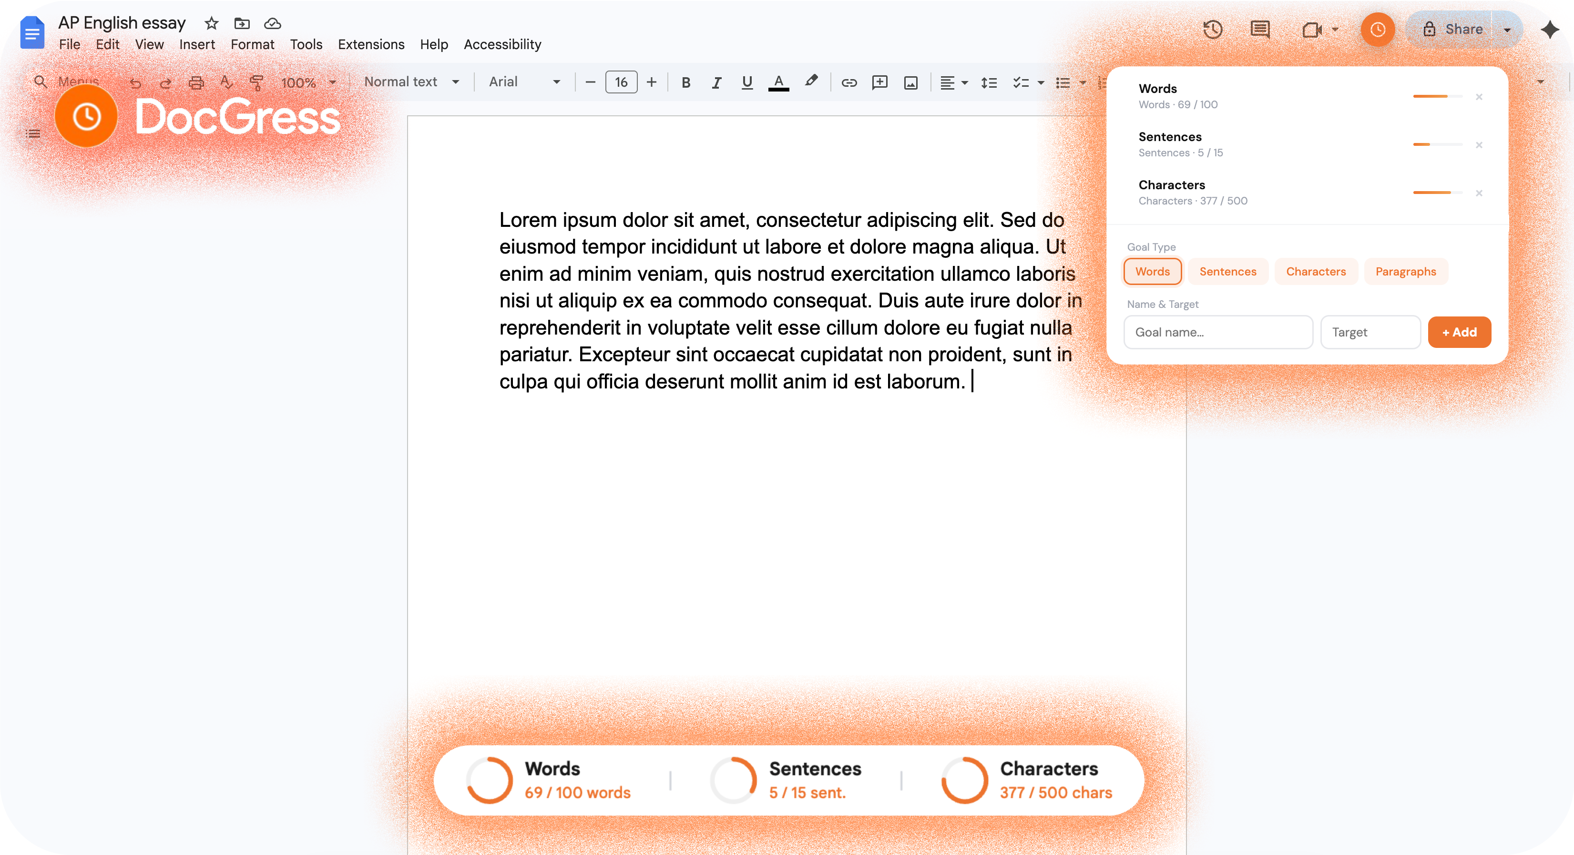This screenshot has height=855, width=1574.
Task: Open the Arial font dropdown
Action: 524,82
